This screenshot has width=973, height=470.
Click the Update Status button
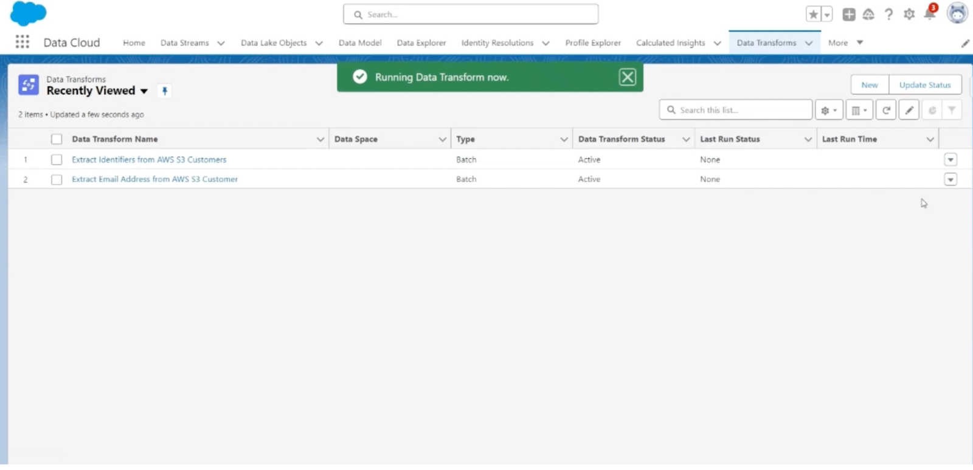pos(925,85)
